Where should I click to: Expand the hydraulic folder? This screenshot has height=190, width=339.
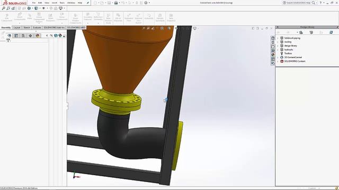point(278,50)
